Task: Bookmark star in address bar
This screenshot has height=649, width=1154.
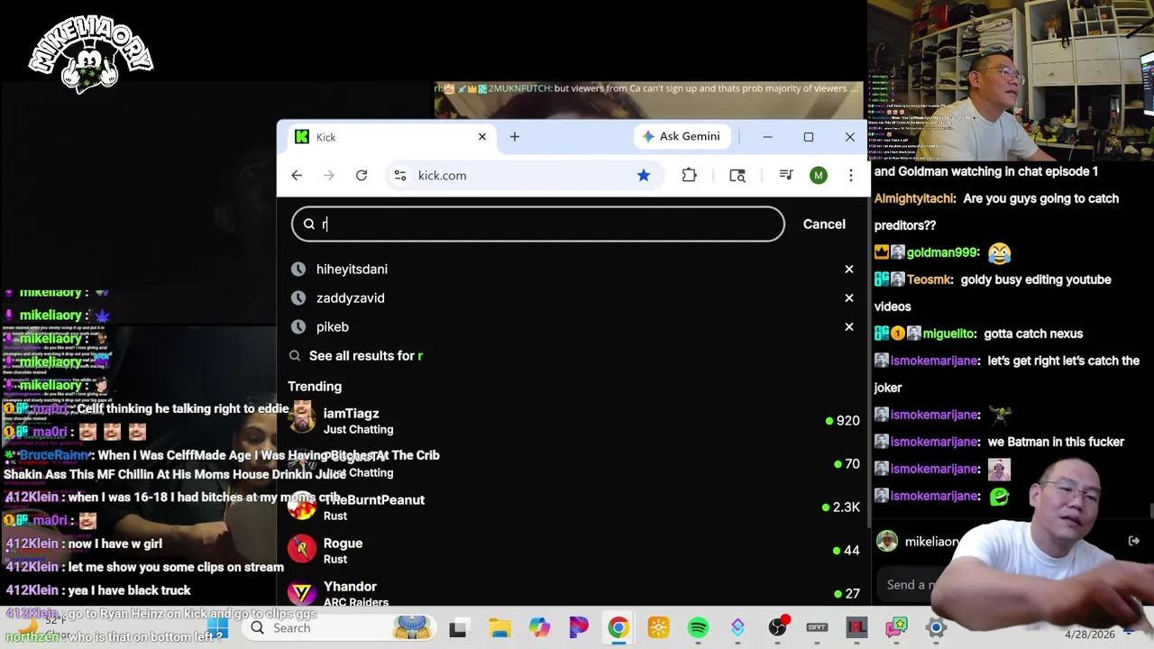Action: pyautogui.click(x=644, y=176)
